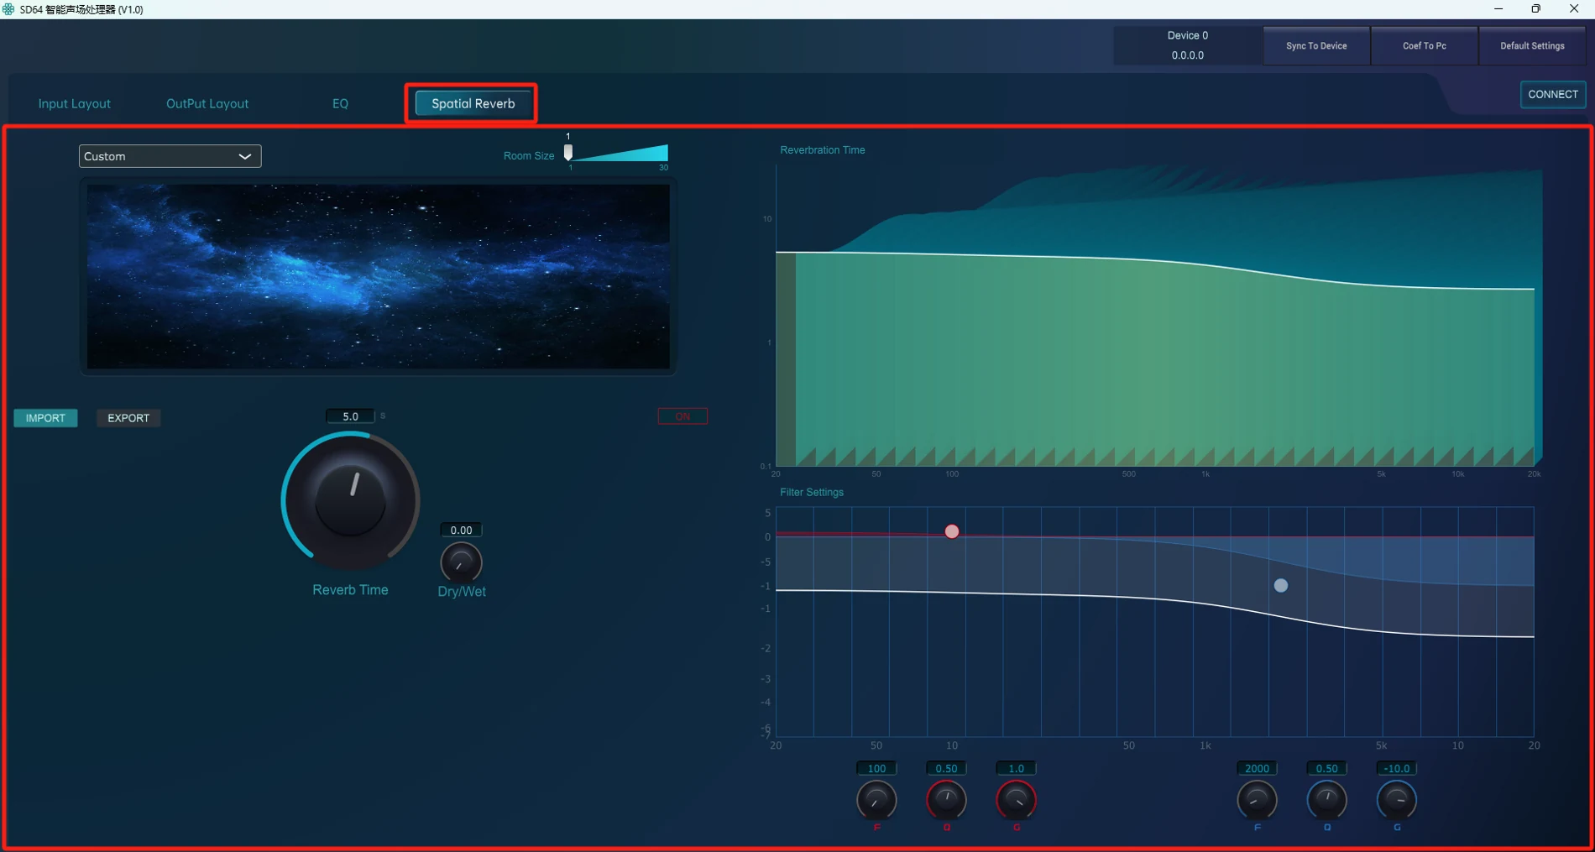1595x852 pixels.
Task: Click the IMPORT button
Action: point(45,418)
